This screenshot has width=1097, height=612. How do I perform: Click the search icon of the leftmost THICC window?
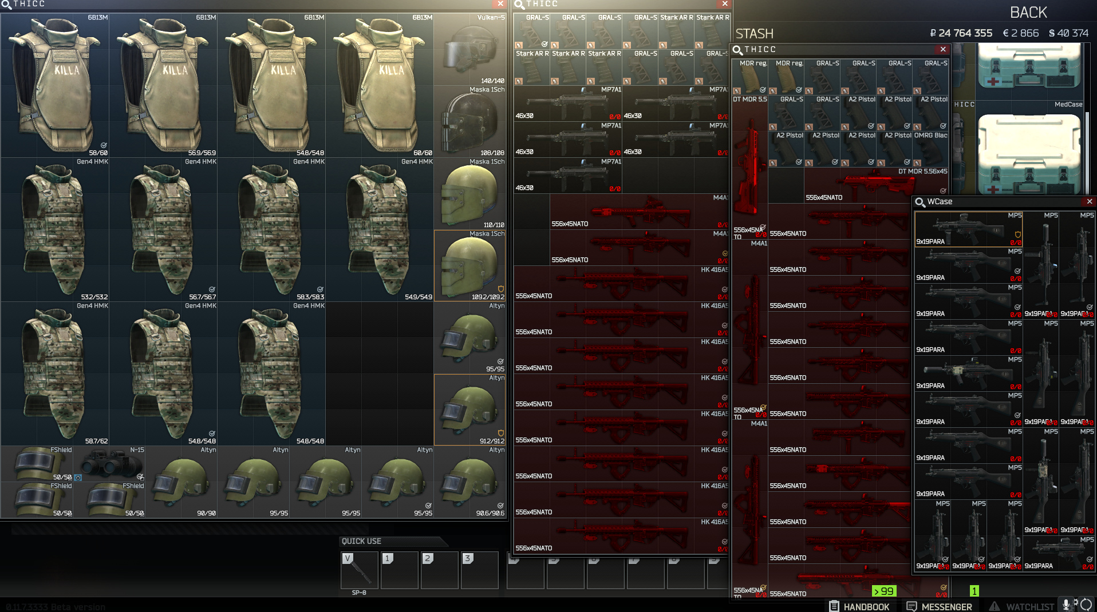tap(6, 5)
